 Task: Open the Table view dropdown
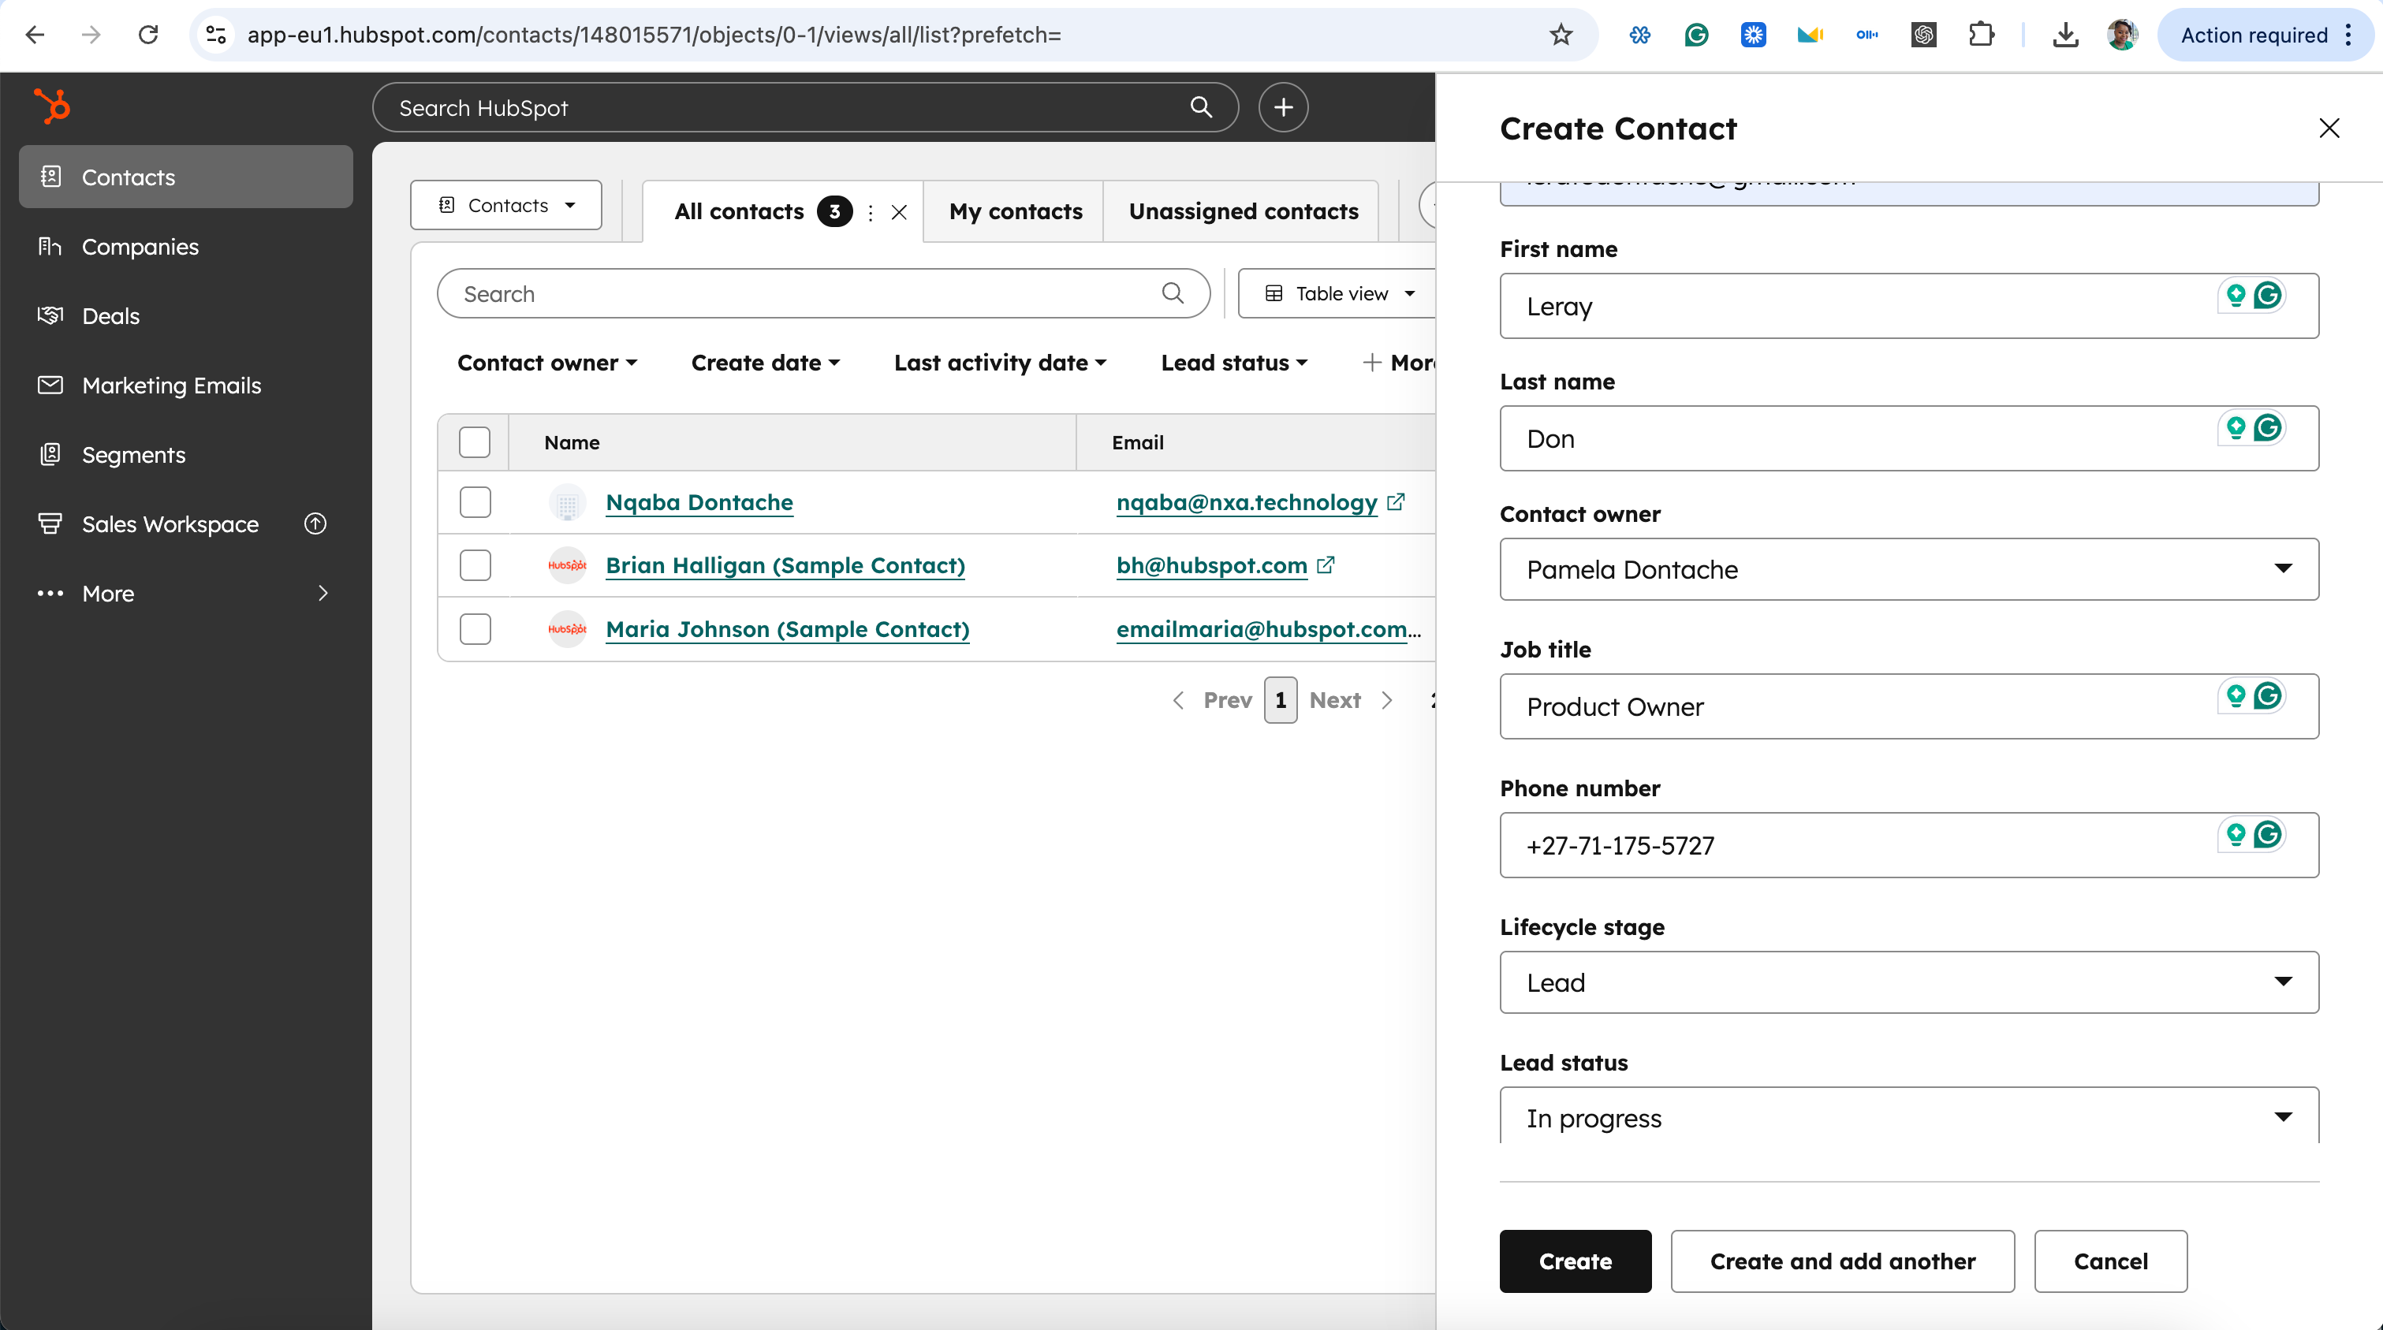(1339, 293)
